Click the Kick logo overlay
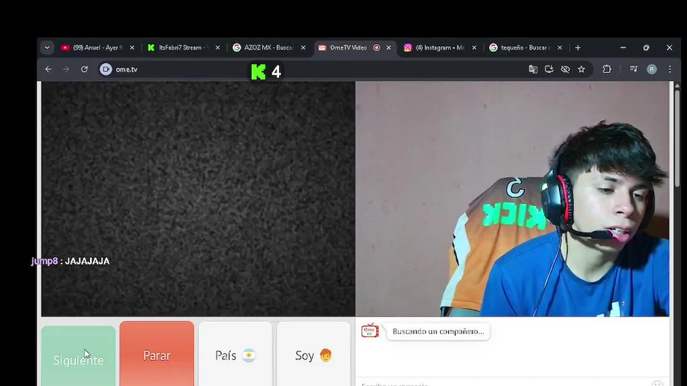 click(258, 72)
